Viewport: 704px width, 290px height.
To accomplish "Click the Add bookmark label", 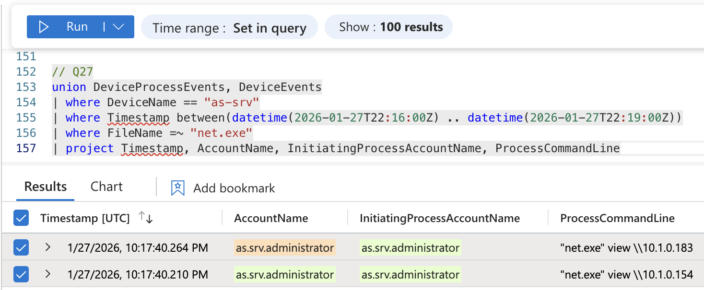I will pyautogui.click(x=234, y=188).
